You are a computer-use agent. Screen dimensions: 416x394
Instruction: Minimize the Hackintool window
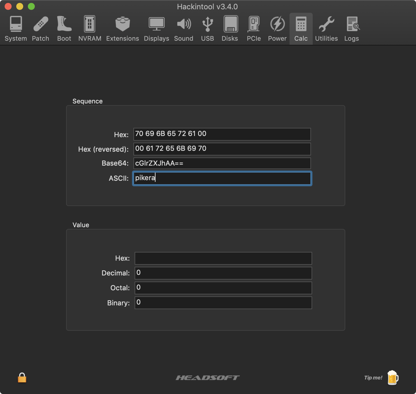coord(20,6)
